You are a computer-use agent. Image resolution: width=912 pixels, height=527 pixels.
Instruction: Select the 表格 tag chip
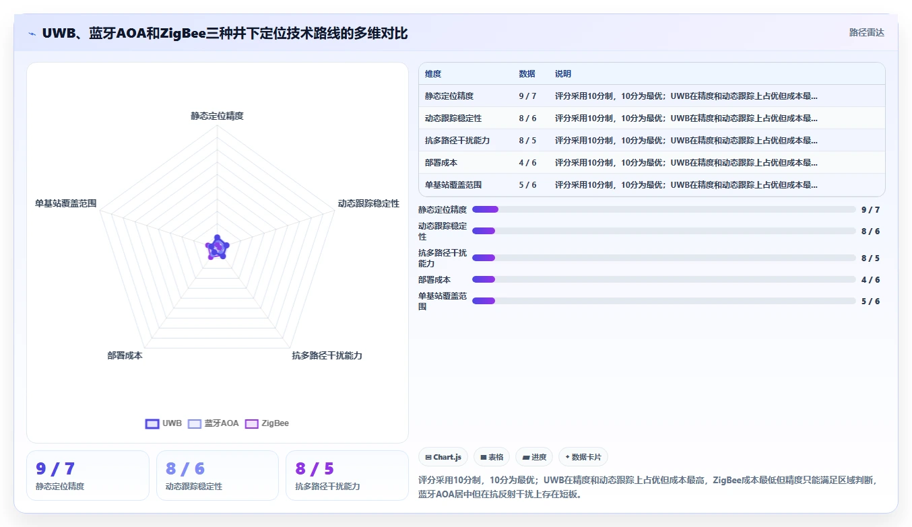[x=492, y=457]
